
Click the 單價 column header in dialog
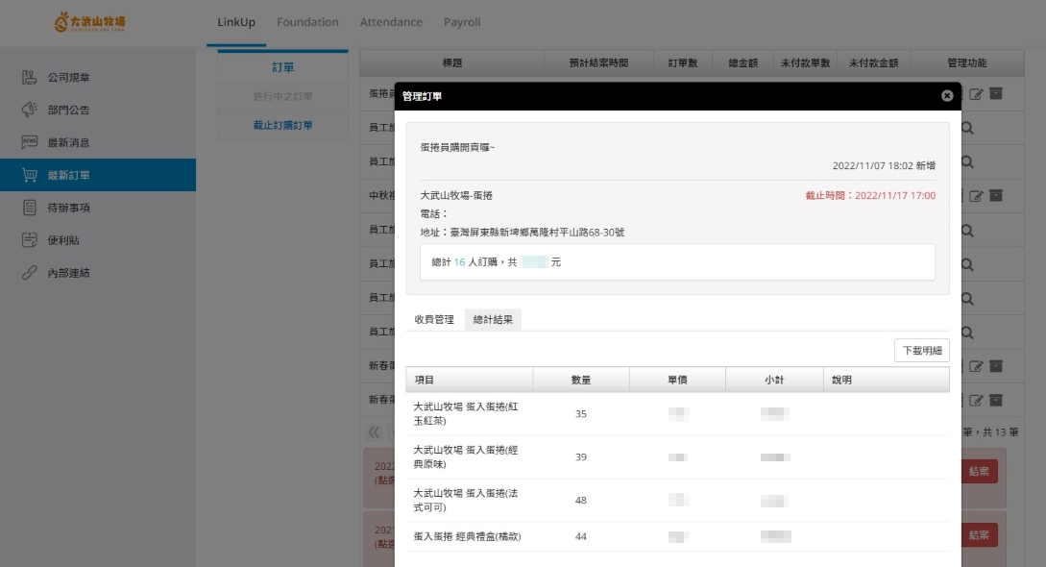click(677, 380)
